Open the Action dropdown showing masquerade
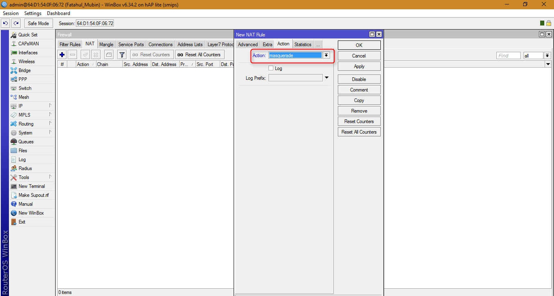Viewport: 554px width, 296px height. [326, 55]
